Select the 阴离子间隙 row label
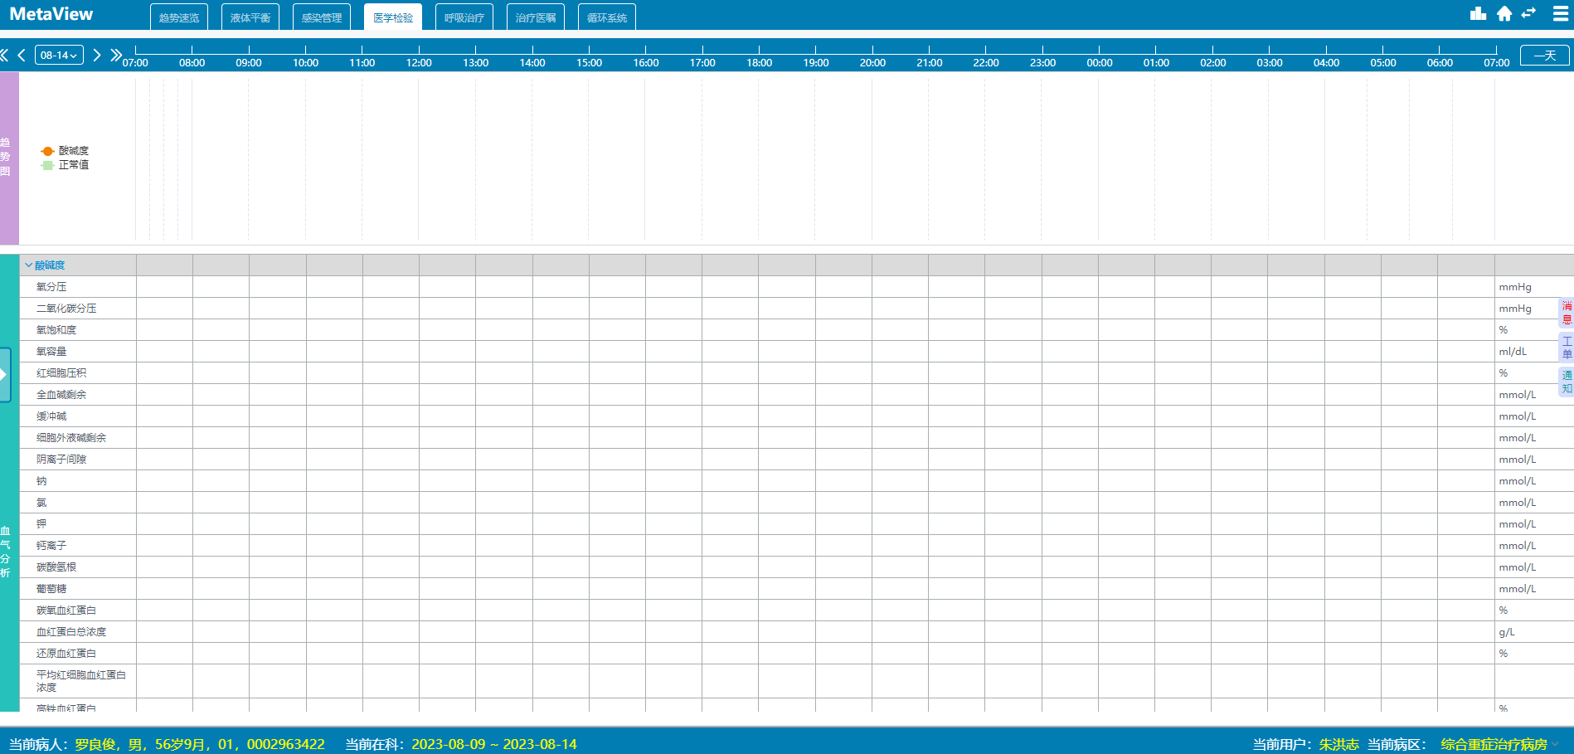The height and width of the screenshot is (754, 1574). 61,460
